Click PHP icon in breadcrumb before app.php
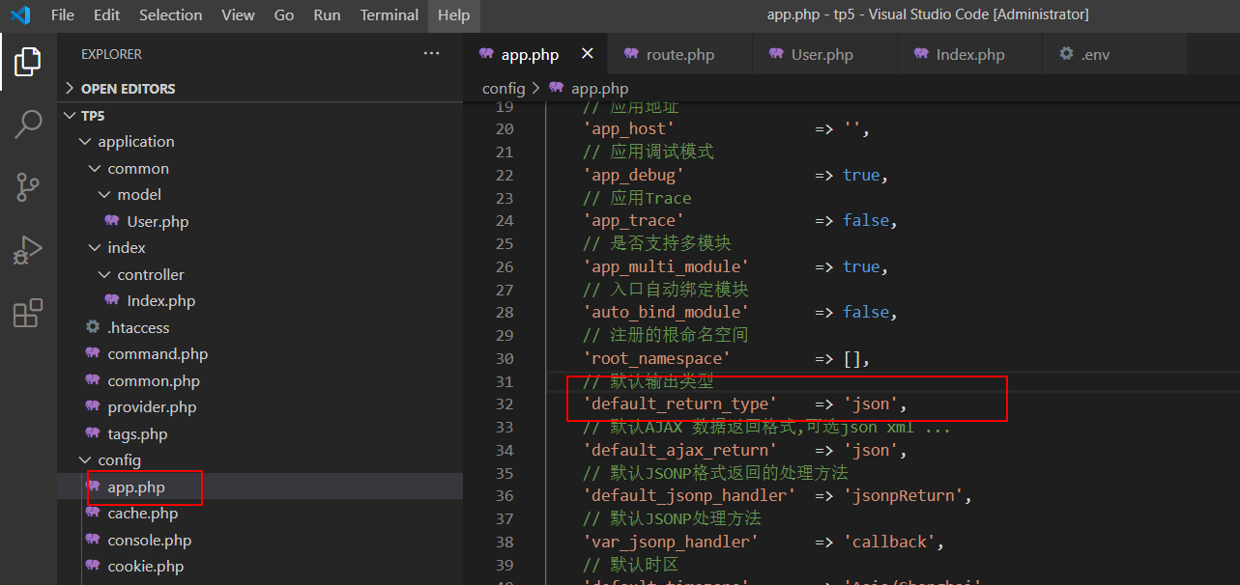 pos(556,88)
